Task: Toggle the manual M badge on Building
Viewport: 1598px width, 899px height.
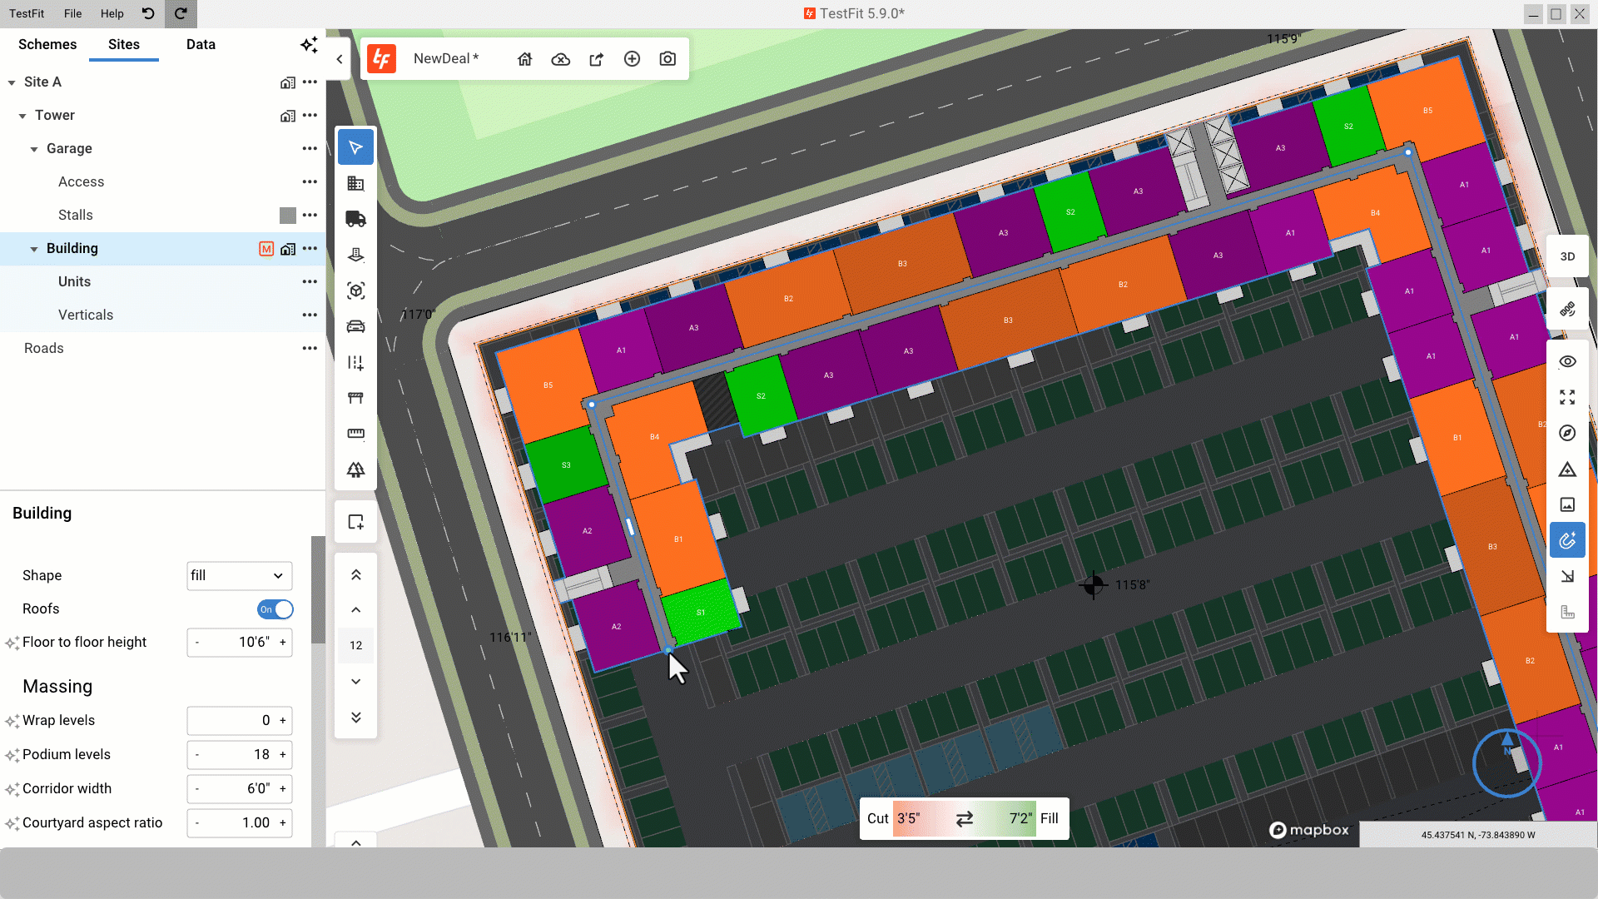Action: [266, 249]
